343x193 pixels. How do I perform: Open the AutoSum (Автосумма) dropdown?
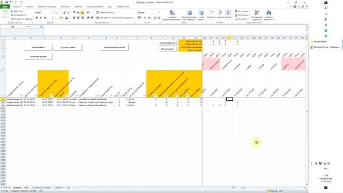point(242,11)
